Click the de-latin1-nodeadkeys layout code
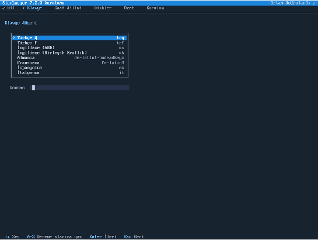The image size is (318, 240). [x=99, y=58]
